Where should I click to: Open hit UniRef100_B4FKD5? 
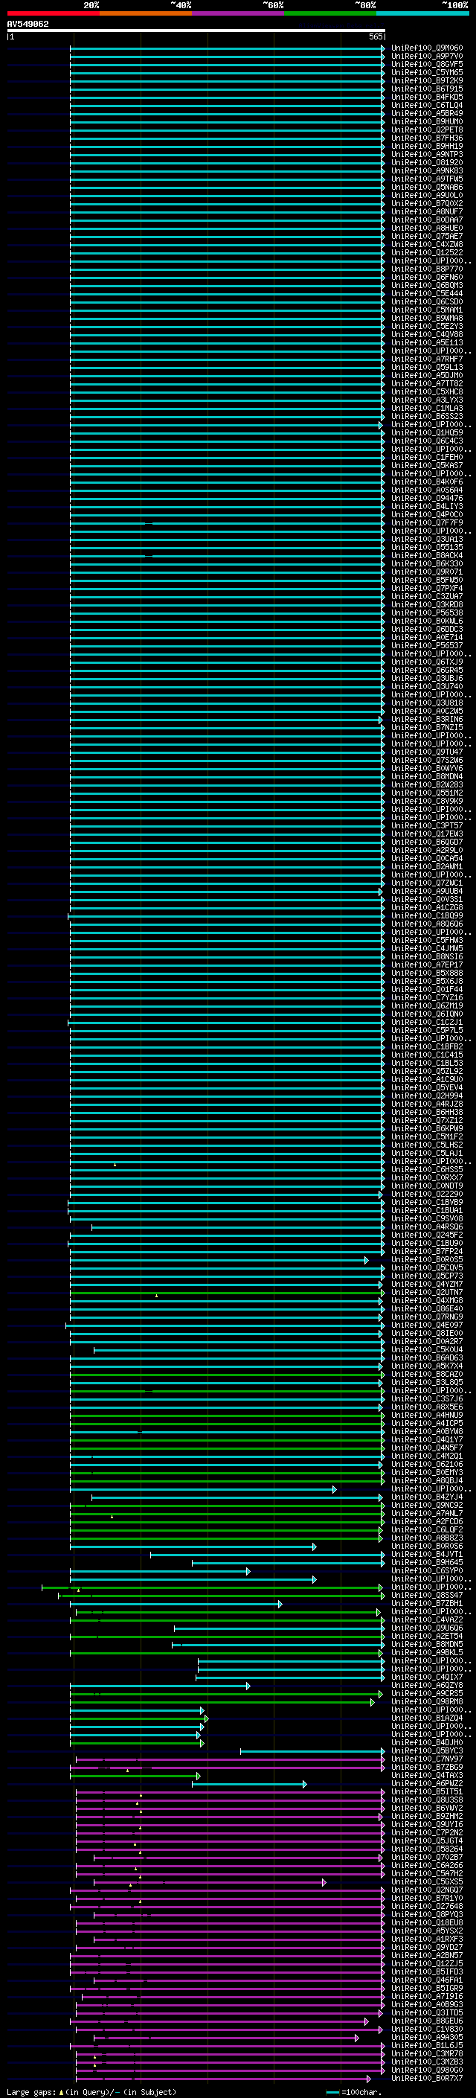pos(426,97)
